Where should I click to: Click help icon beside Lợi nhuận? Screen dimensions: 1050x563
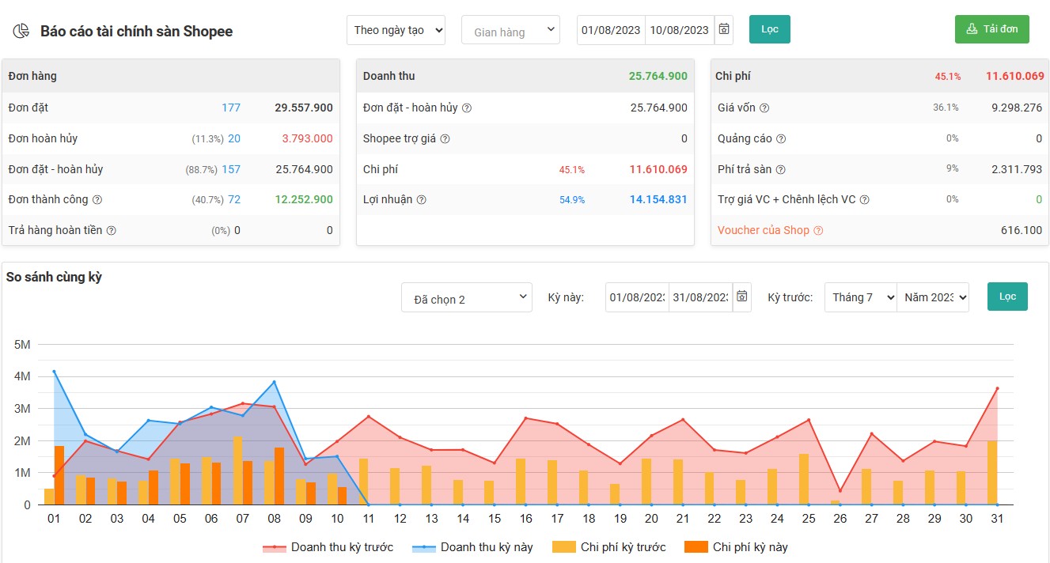point(422,200)
